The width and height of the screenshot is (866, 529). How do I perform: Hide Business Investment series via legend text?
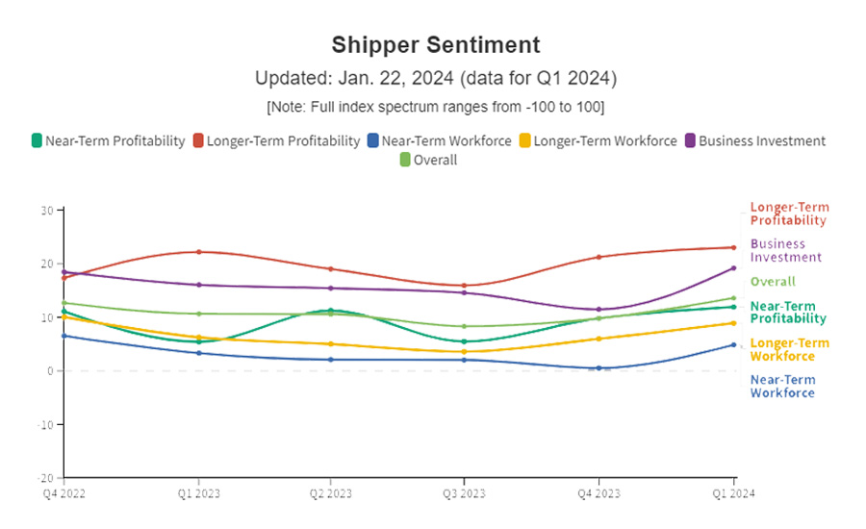pos(761,140)
